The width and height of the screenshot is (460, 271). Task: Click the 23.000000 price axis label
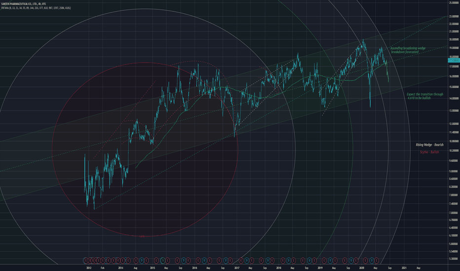pos(454,17)
